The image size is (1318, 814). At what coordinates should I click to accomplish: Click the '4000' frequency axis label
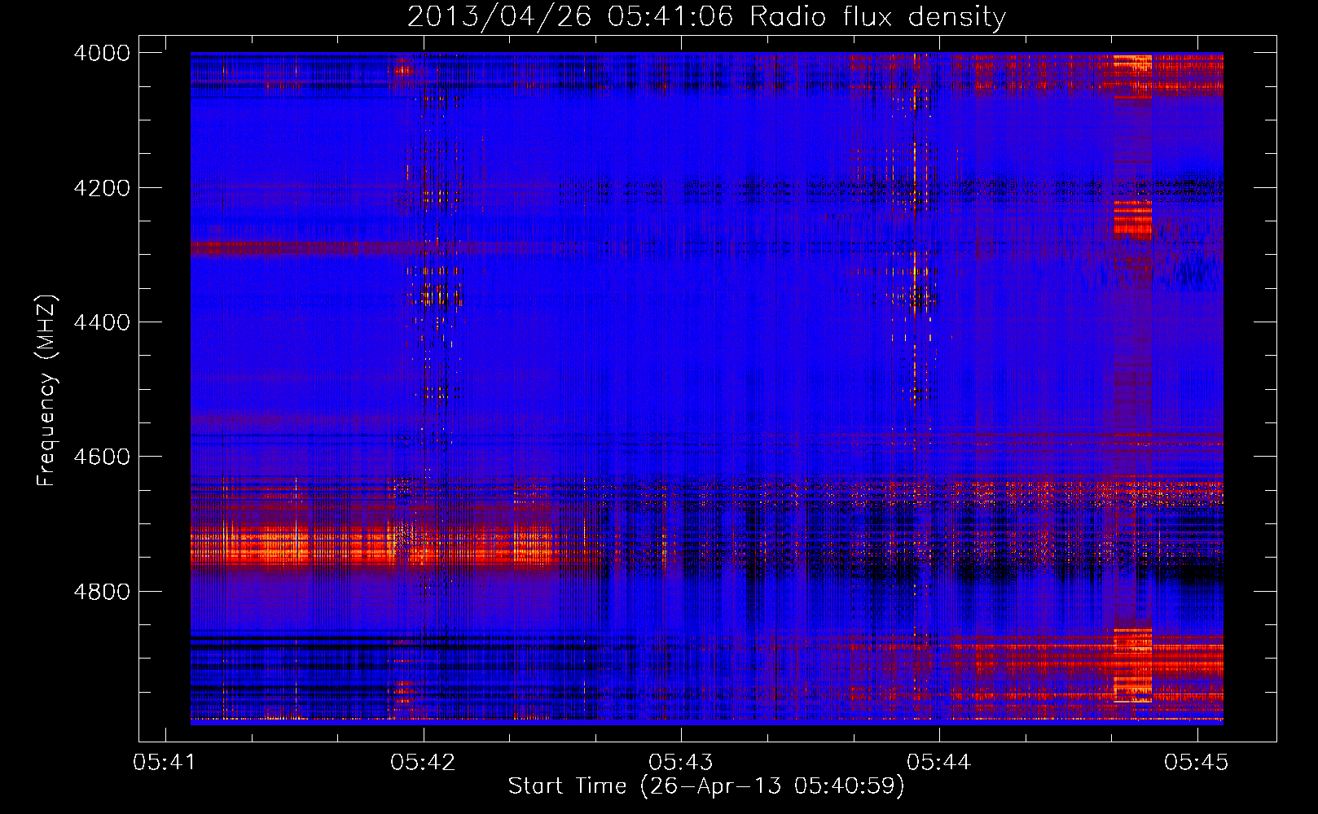[102, 53]
